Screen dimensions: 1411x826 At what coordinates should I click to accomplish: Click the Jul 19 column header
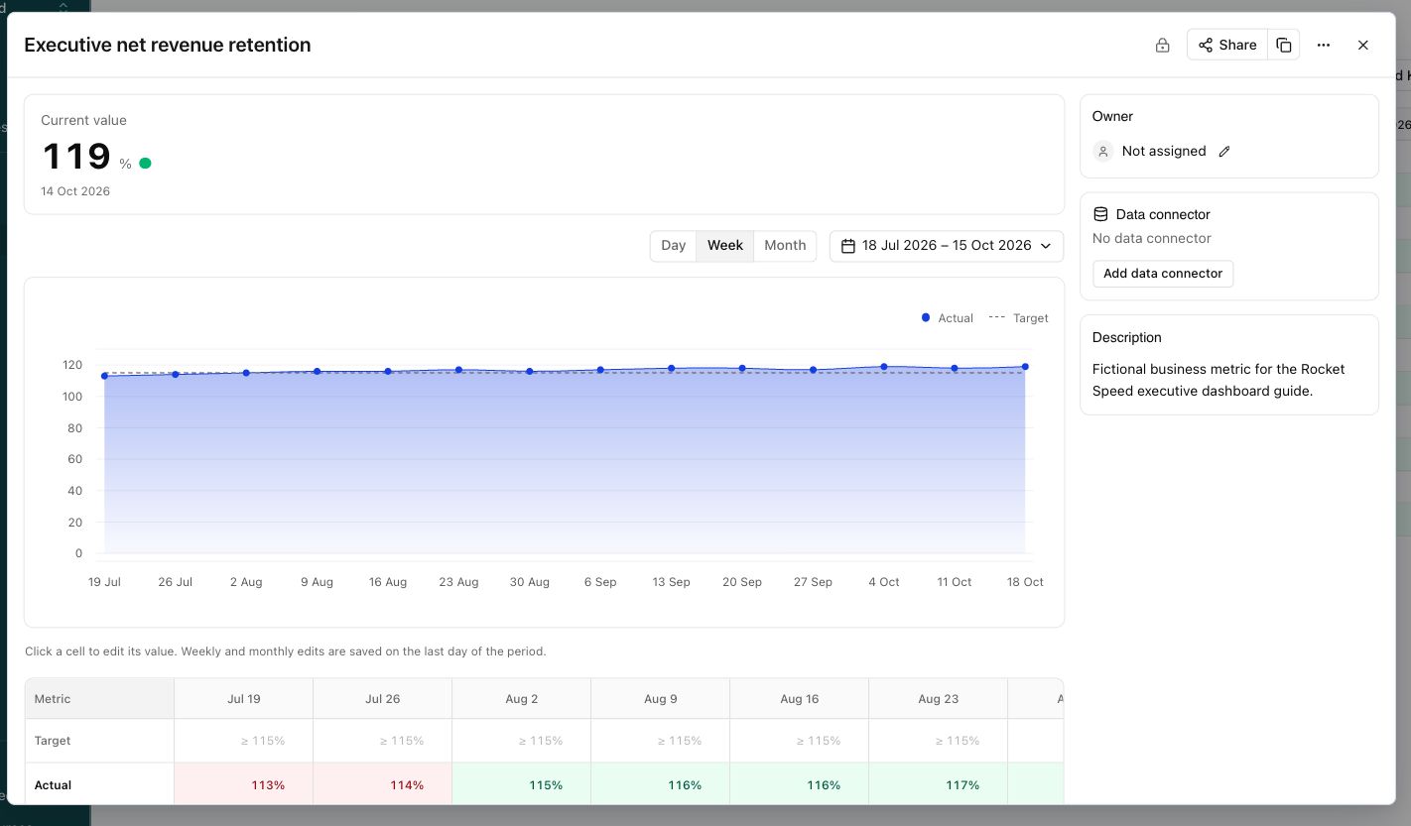point(244,699)
